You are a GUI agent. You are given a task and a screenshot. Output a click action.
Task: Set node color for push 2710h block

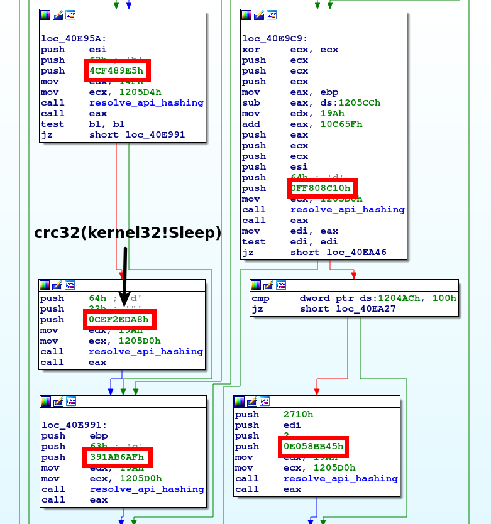pyautogui.click(x=240, y=401)
